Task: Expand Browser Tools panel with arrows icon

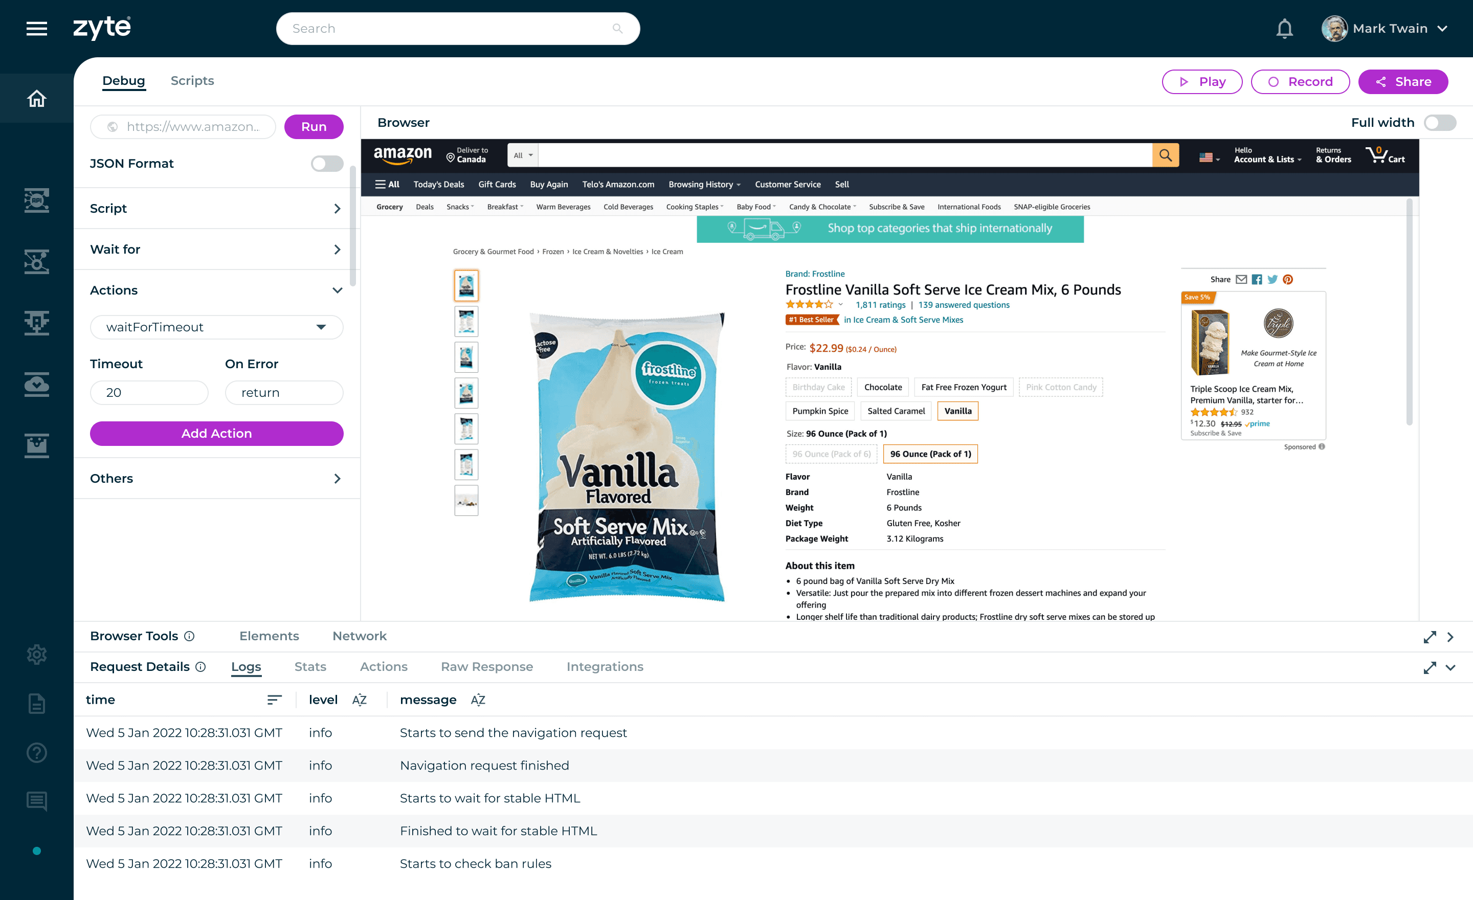Action: [x=1430, y=637]
